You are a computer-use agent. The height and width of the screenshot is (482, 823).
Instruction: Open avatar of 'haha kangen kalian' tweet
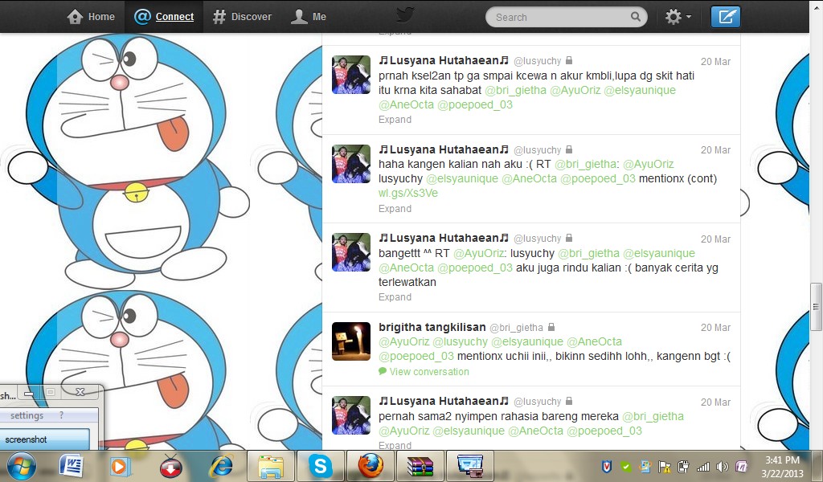351,164
